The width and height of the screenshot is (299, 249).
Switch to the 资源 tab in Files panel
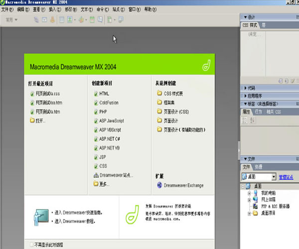pyautogui.click(x=259, y=167)
